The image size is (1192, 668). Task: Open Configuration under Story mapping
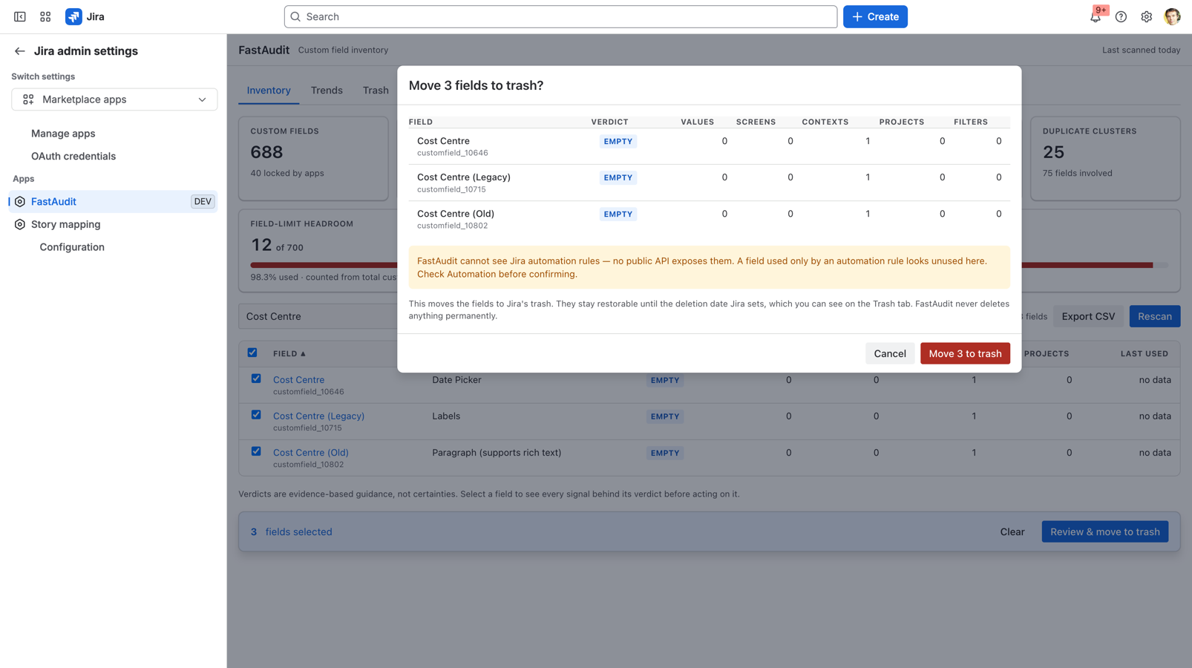[x=72, y=247]
